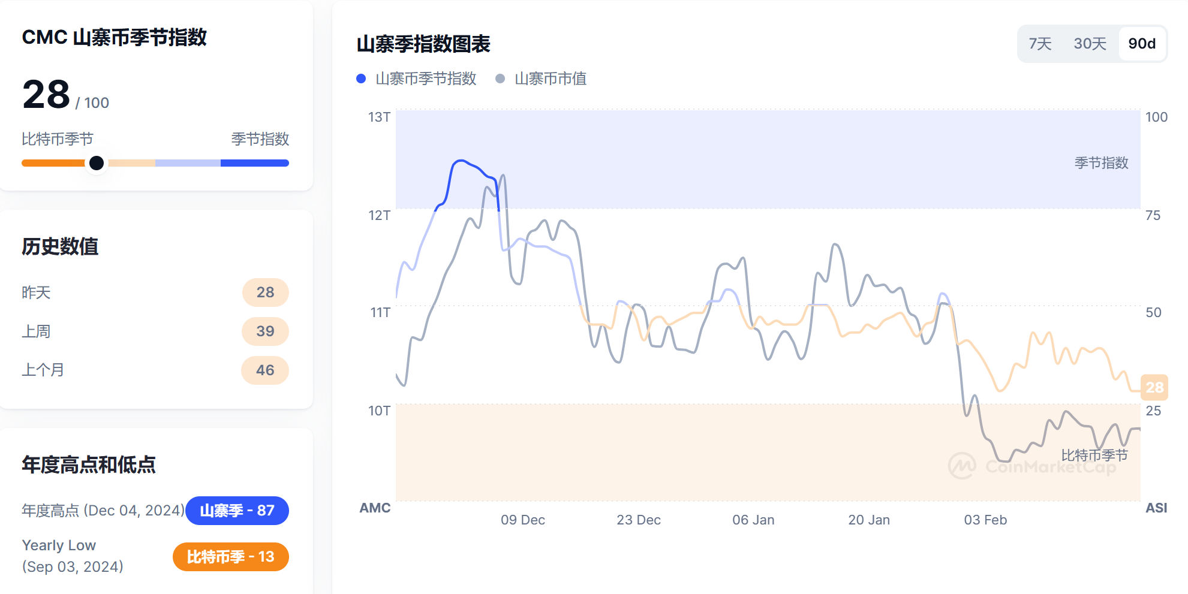Image resolution: width=1188 pixels, height=594 pixels.
Task: Select the blue 山寨季 - 87 badge
Action: point(237,510)
